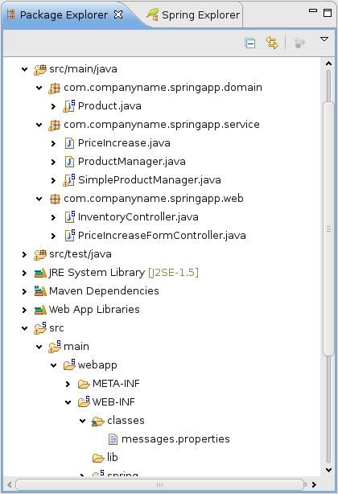The image size is (338, 494).
Task: Click the JRE System Library icon
Action: [40, 273]
